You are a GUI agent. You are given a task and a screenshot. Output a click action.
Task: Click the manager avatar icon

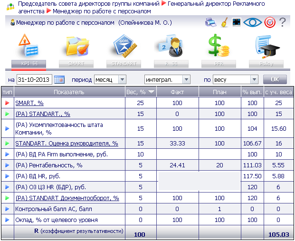(x=13, y=23)
